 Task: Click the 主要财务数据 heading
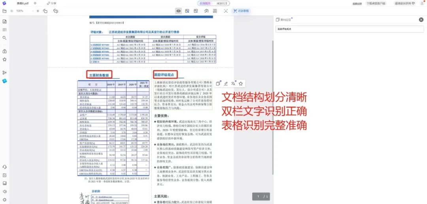tap(99, 75)
